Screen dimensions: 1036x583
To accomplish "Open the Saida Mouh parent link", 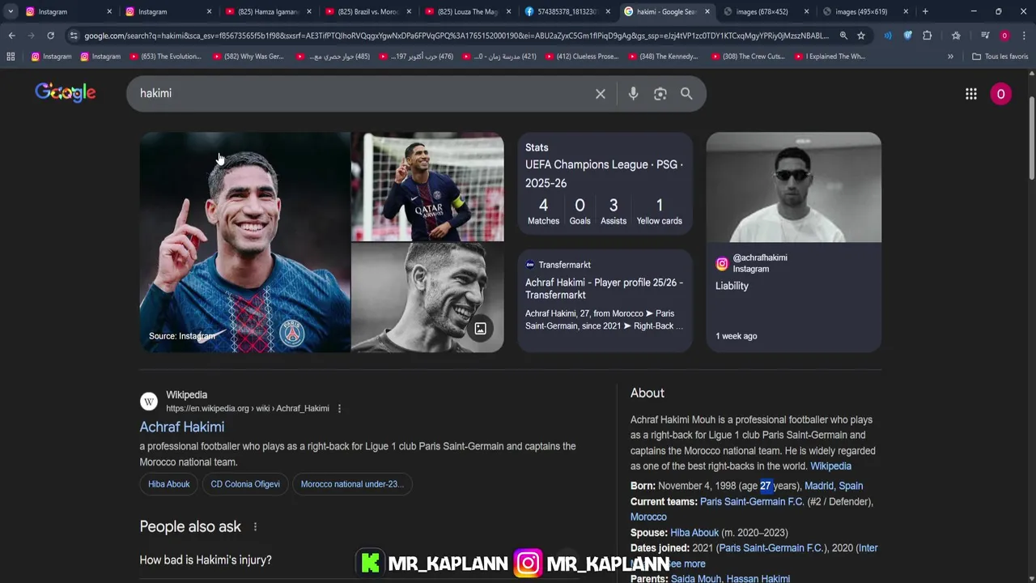I will (696, 578).
